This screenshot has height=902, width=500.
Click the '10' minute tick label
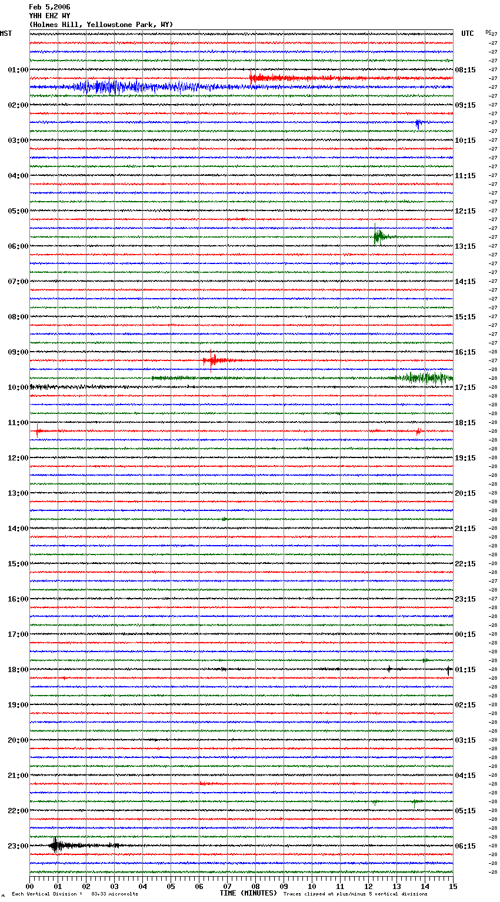(312, 886)
